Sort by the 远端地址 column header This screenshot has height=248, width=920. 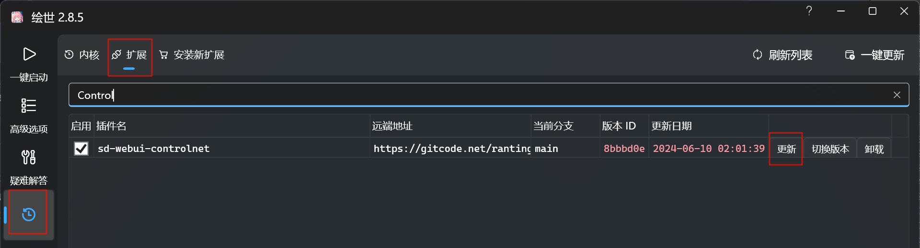click(450, 126)
